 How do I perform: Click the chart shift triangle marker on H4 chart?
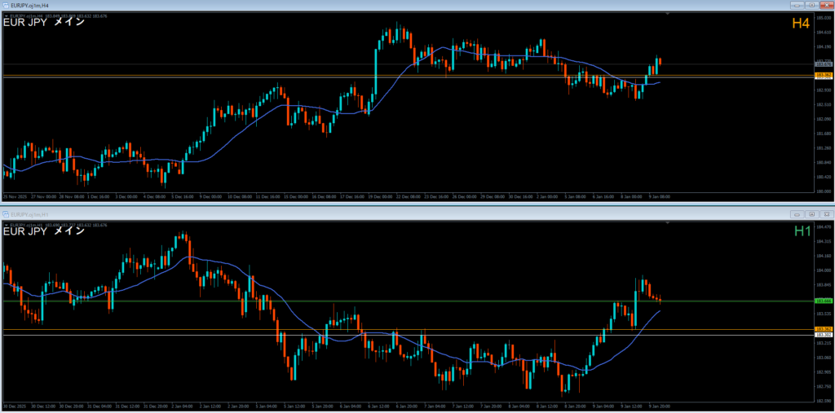coord(668,14)
